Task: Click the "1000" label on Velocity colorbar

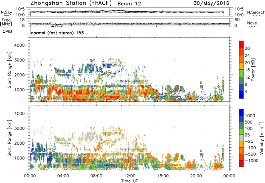Action: (250, 116)
